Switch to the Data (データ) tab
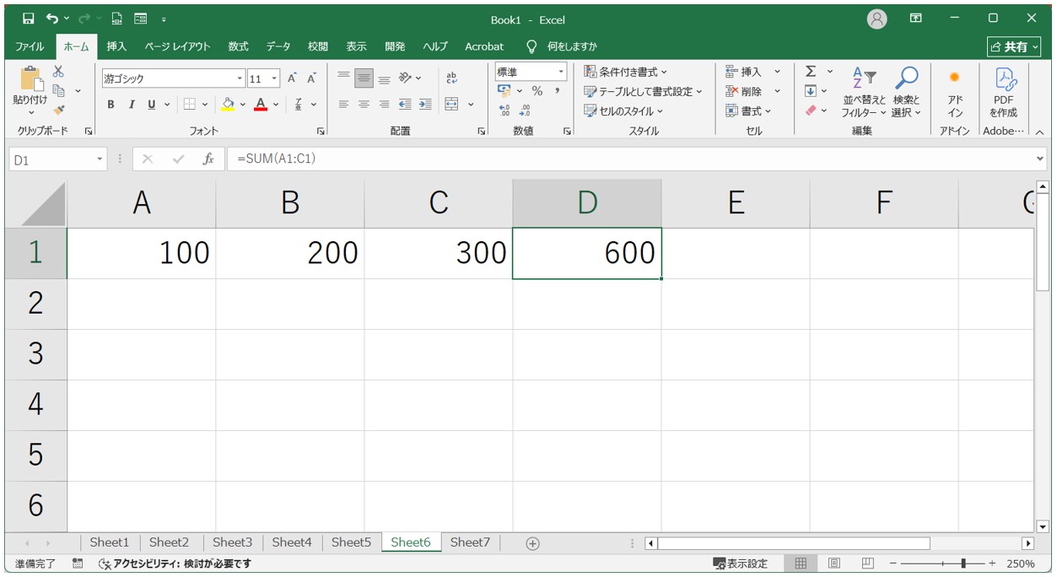Image resolution: width=1057 pixels, height=577 pixels. click(278, 46)
